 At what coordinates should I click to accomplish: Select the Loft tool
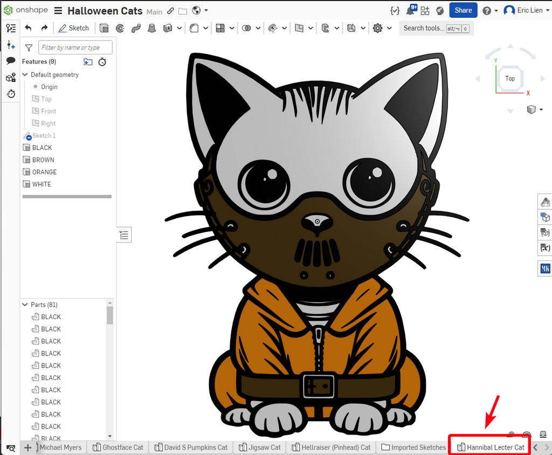(151, 28)
